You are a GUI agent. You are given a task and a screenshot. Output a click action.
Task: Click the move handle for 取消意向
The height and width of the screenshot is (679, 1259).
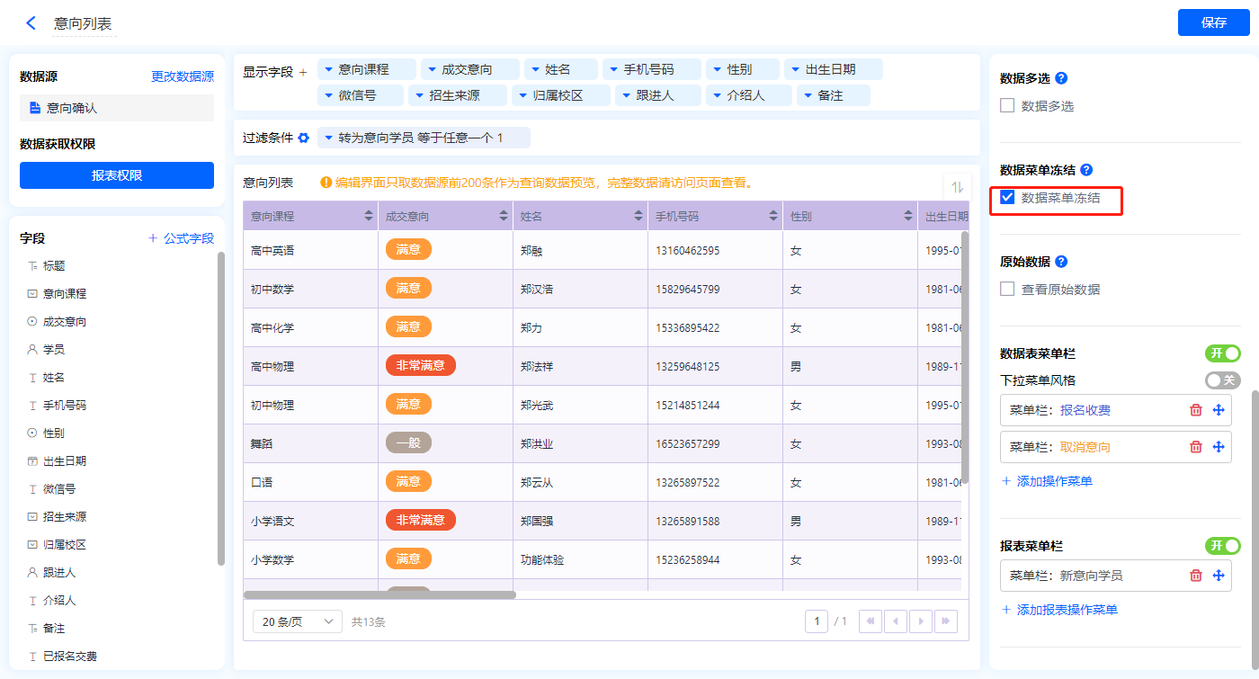tap(1219, 447)
